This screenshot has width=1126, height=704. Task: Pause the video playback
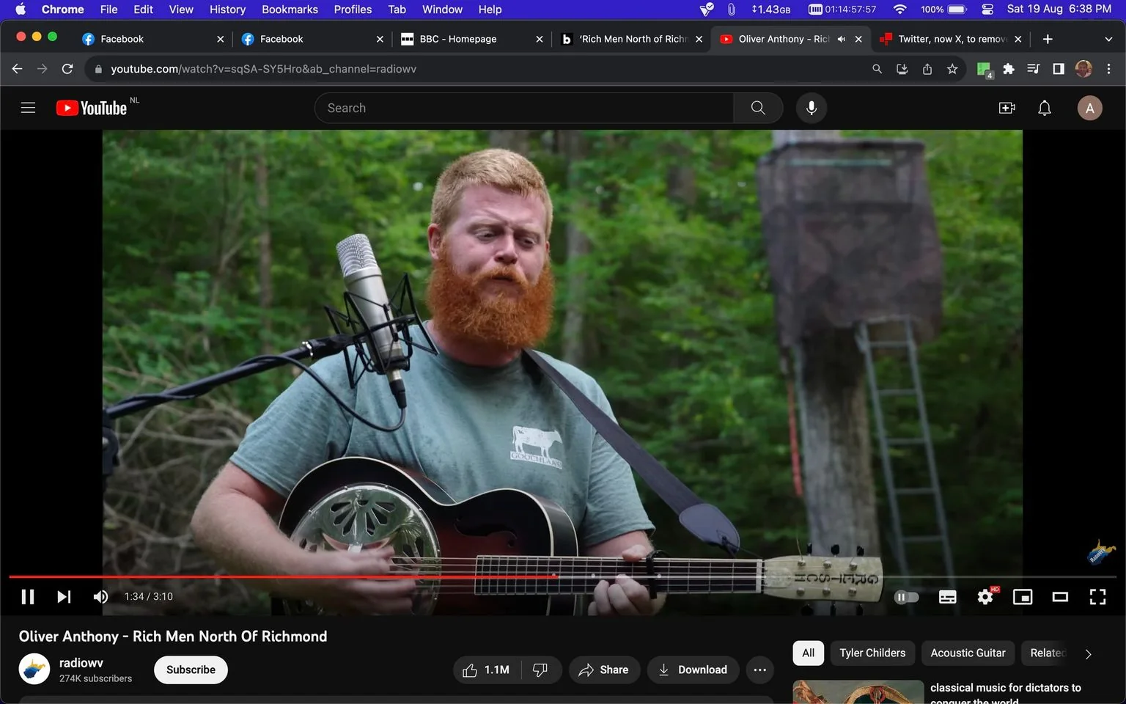point(28,597)
